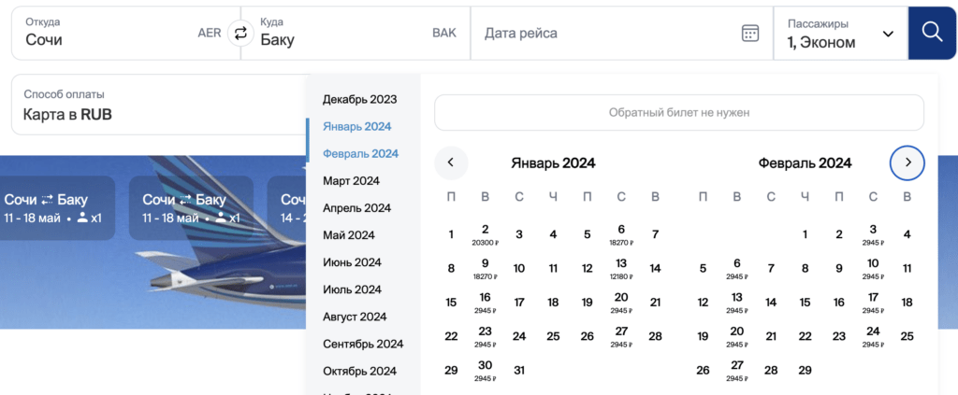
Task: Select February 1 date
Action: click(806, 234)
